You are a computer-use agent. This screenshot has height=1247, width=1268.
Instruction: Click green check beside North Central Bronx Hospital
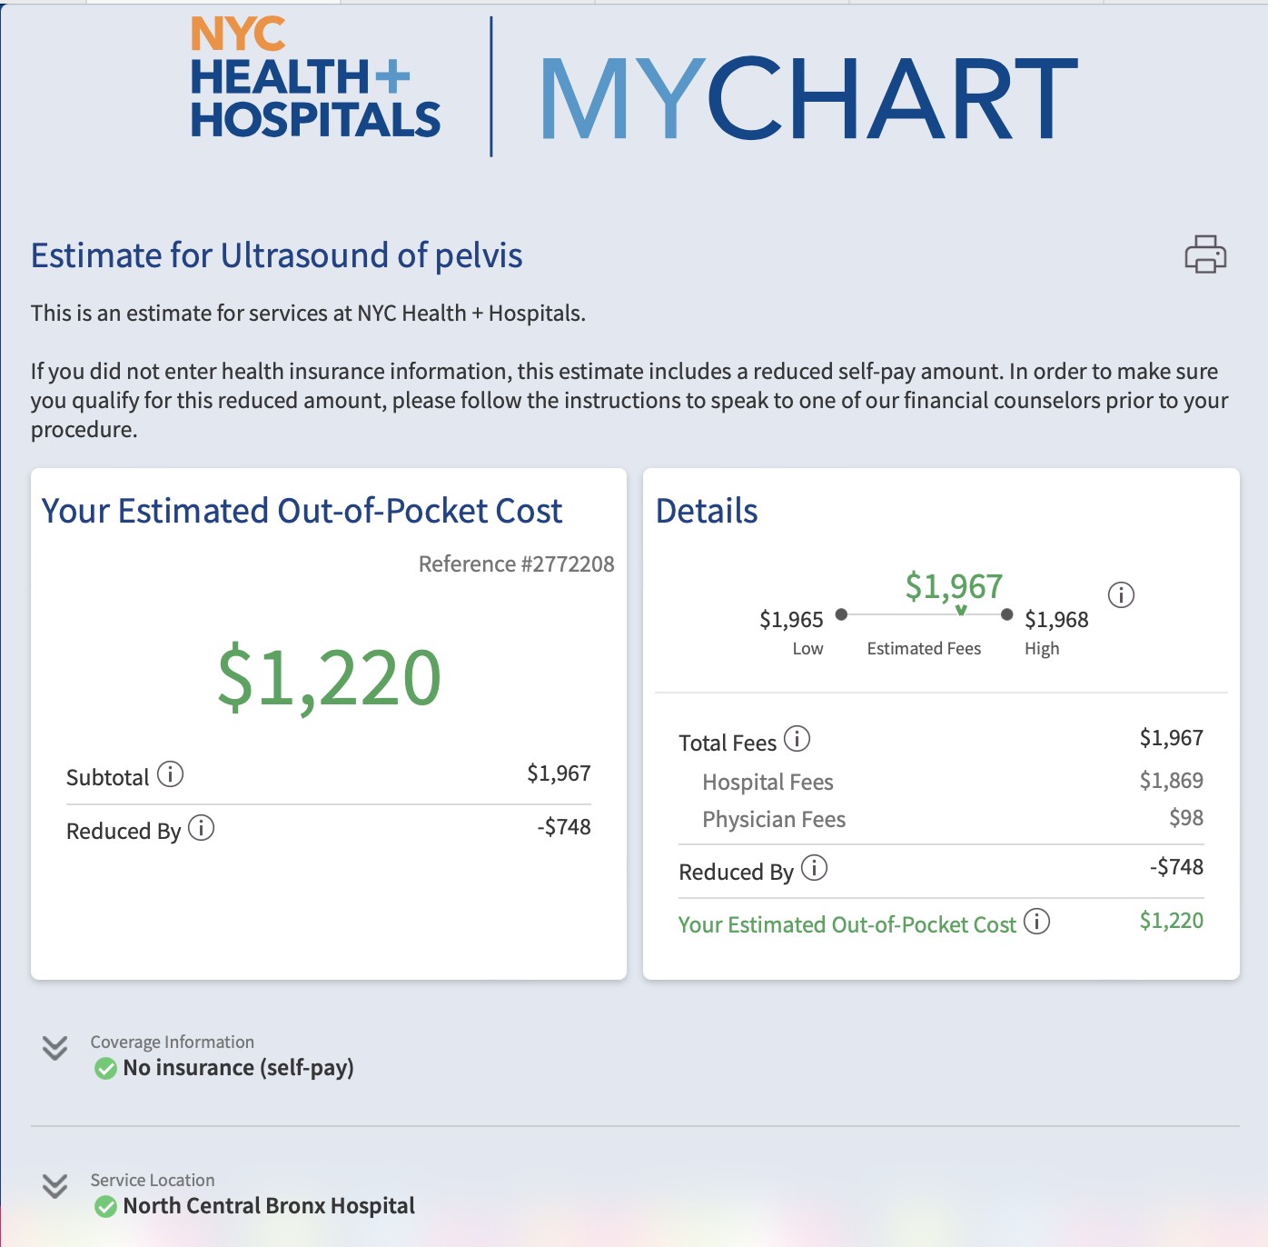(x=106, y=1207)
